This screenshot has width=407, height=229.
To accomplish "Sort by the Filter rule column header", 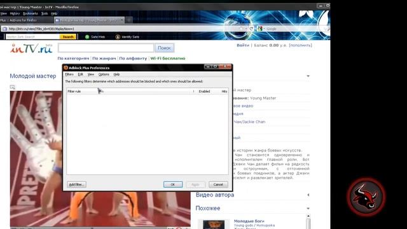I will 129,92.
